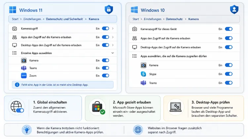Click the Kamera app icon in Windows 10 list
248x139 pixels.
[x=144, y=65]
